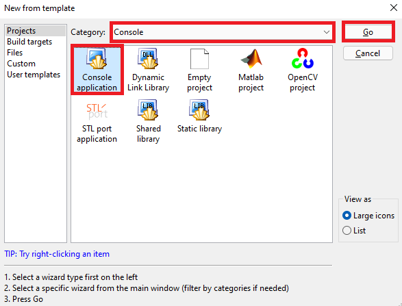This screenshot has width=402, height=306.
Task: Select the Shared library template
Action: pos(148,121)
